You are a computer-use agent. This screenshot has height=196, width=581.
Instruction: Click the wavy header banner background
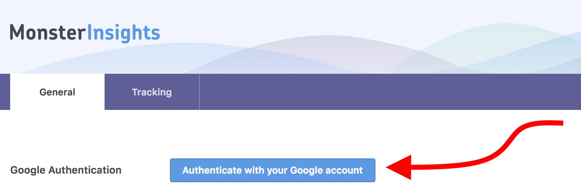tap(363, 36)
